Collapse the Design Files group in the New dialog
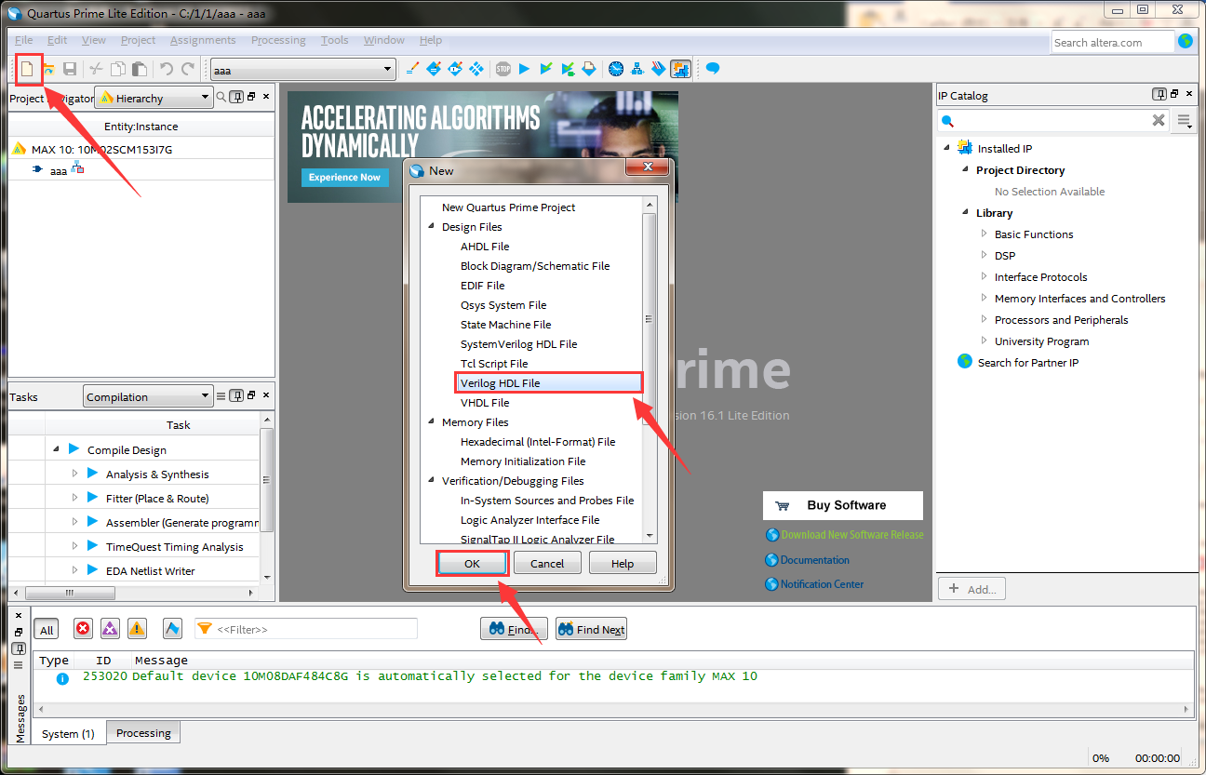Screen dimensions: 1206x775 click(x=431, y=227)
